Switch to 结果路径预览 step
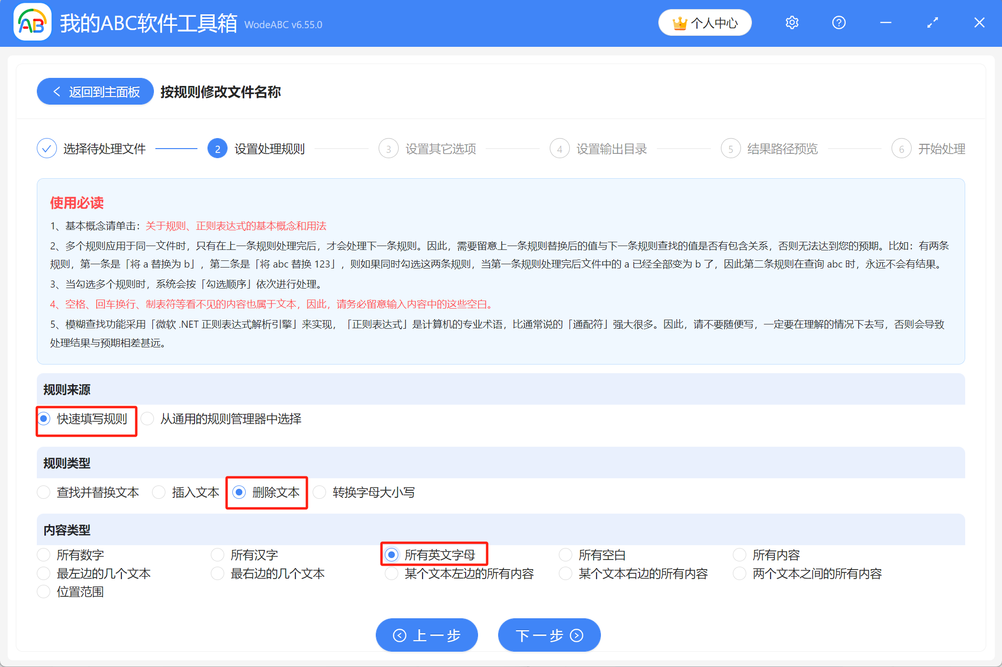This screenshot has width=1002, height=667. click(730, 148)
